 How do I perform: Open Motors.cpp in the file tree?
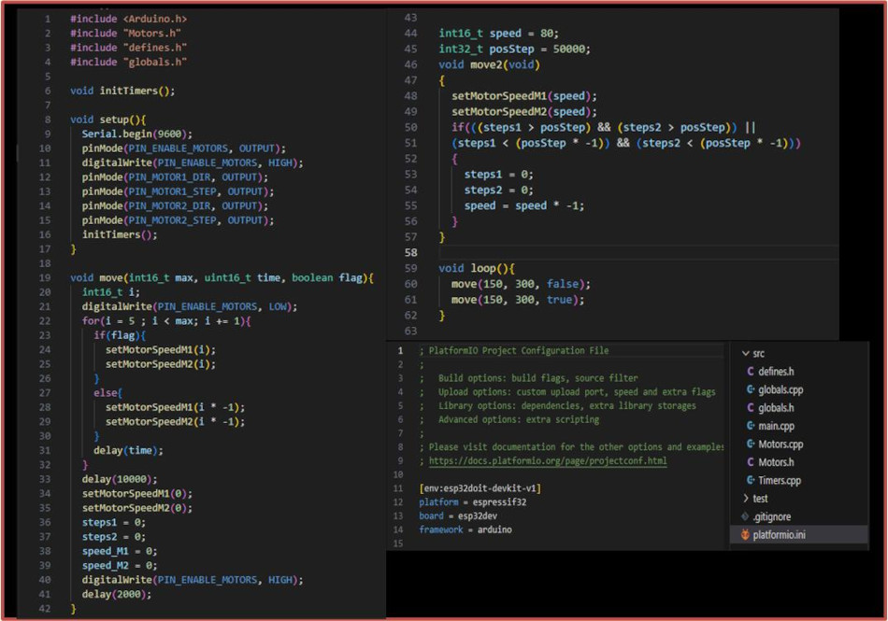click(781, 444)
